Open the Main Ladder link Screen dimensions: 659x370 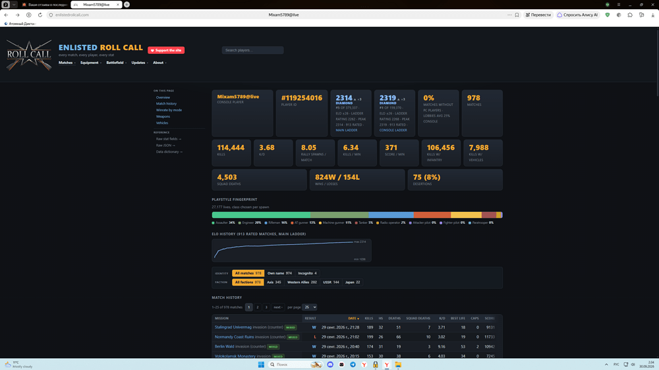click(347, 130)
